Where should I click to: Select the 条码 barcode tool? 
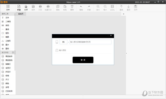pyautogui.click(x=7, y=25)
